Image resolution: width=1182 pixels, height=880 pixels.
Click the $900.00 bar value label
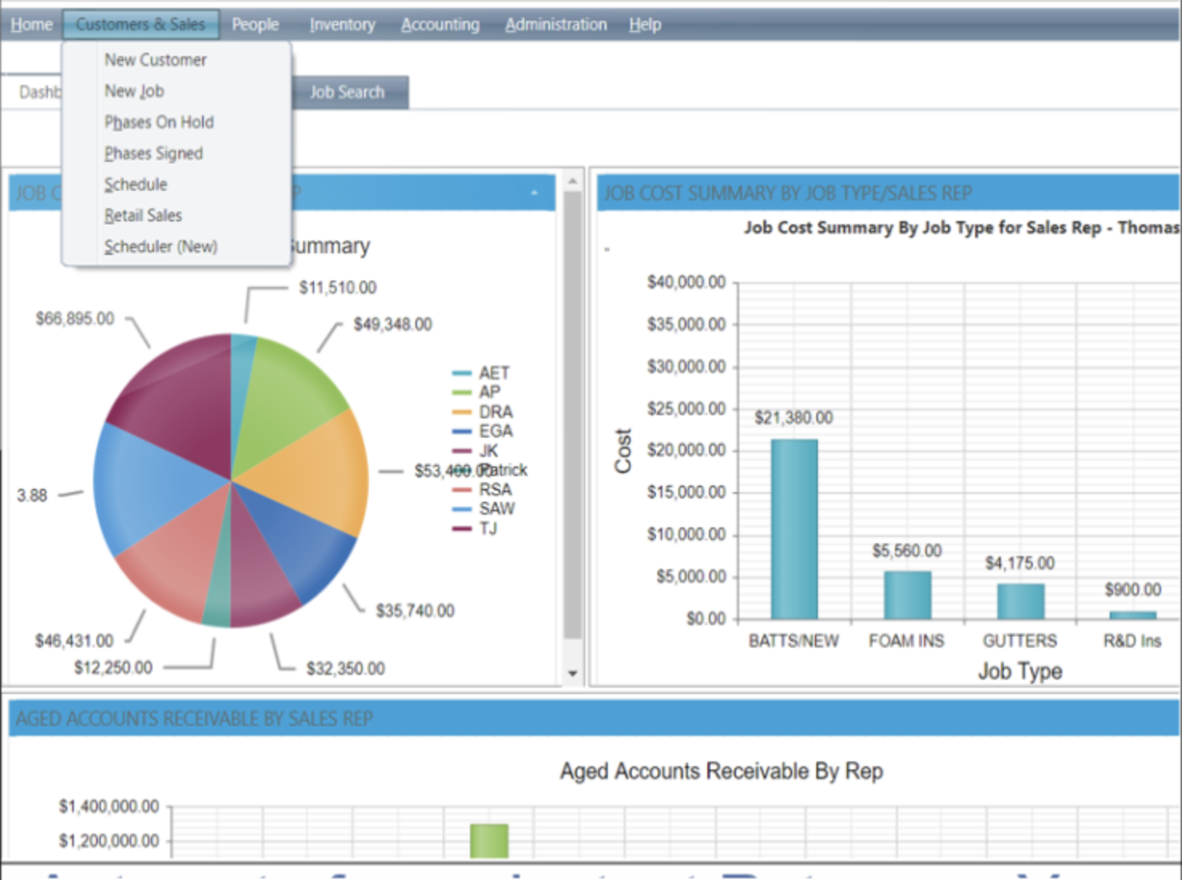tap(1132, 590)
